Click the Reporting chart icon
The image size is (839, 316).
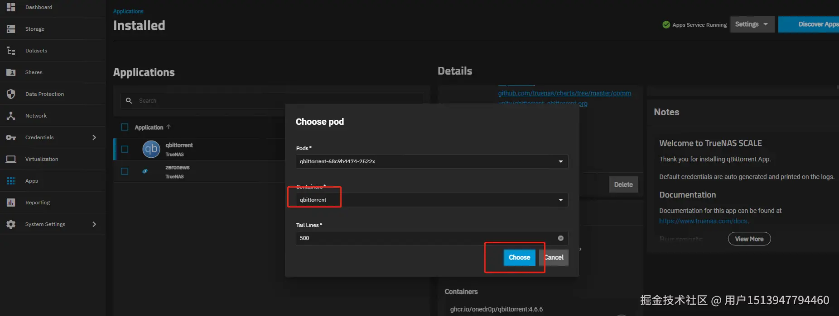(x=11, y=203)
